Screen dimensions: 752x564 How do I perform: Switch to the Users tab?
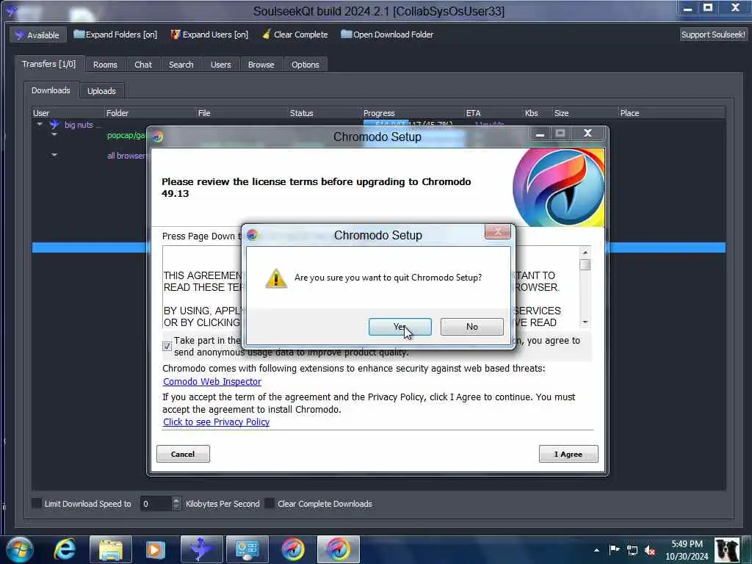220,65
